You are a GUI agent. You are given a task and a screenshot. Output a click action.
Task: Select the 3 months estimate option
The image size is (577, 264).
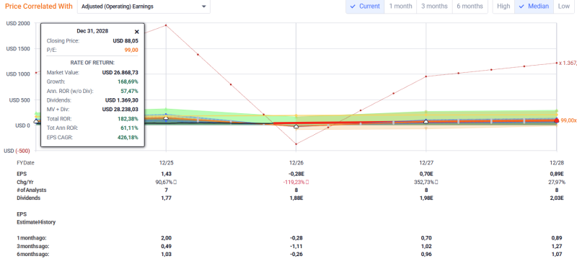(x=434, y=6)
